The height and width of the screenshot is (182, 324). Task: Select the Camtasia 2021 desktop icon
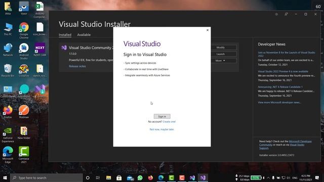(24, 155)
